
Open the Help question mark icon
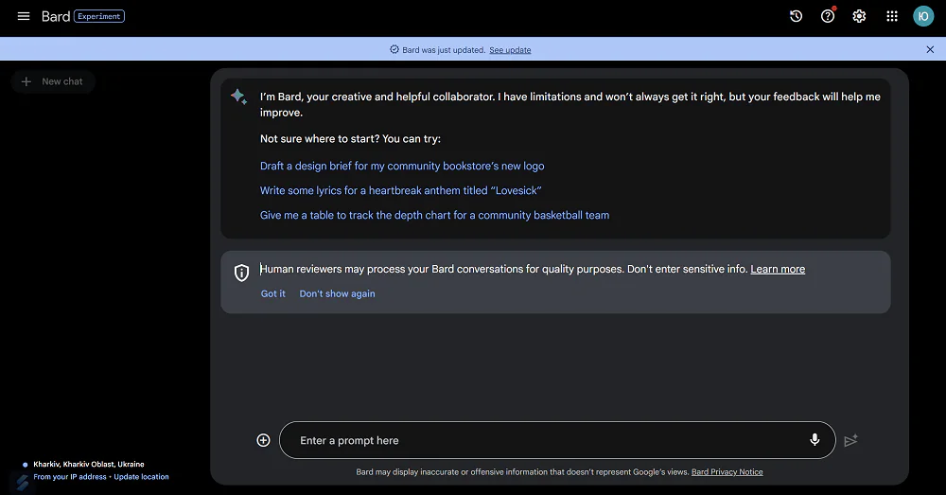click(828, 16)
